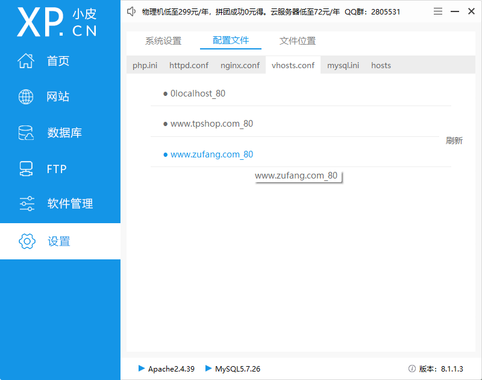Open the mysql.ini tab
The height and width of the screenshot is (380, 482).
click(343, 65)
